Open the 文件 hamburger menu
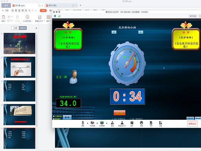Image resolution: width=201 pixels, height=151 pixels. 5,10
